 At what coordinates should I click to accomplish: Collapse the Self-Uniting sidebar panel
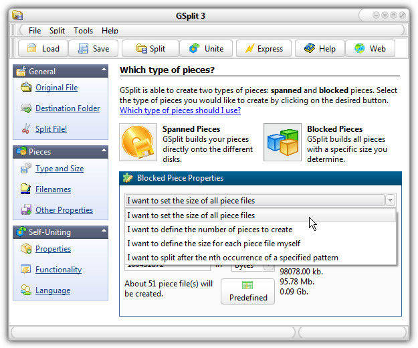pos(104,232)
